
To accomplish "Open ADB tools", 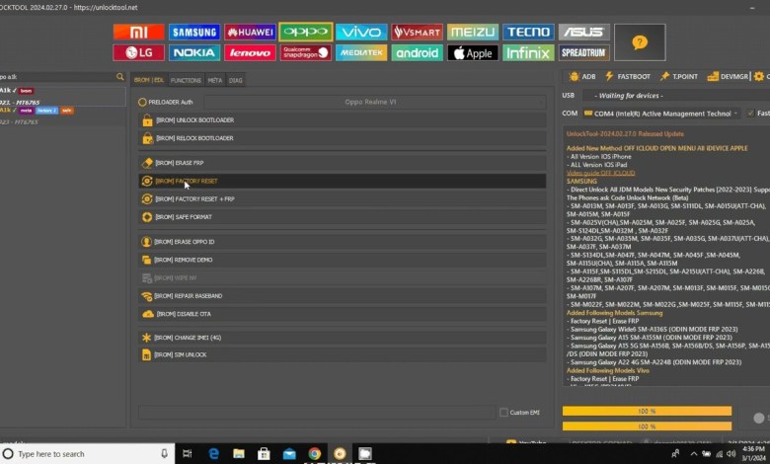I will 581,77.
